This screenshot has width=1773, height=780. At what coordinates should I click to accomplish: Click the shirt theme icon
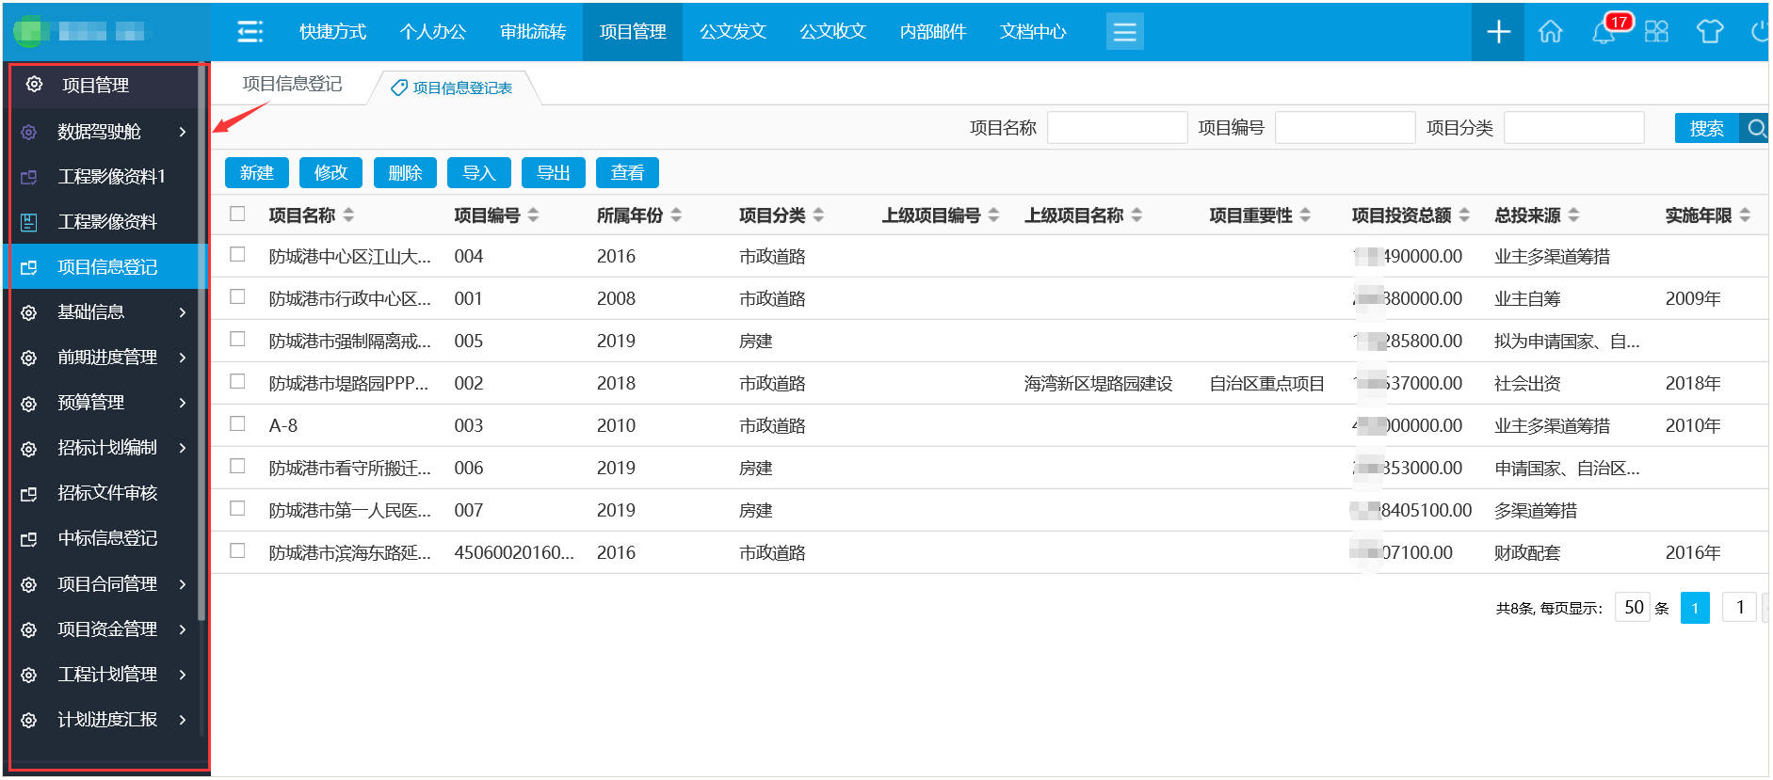pyautogui.click(x=1710, y=32)
